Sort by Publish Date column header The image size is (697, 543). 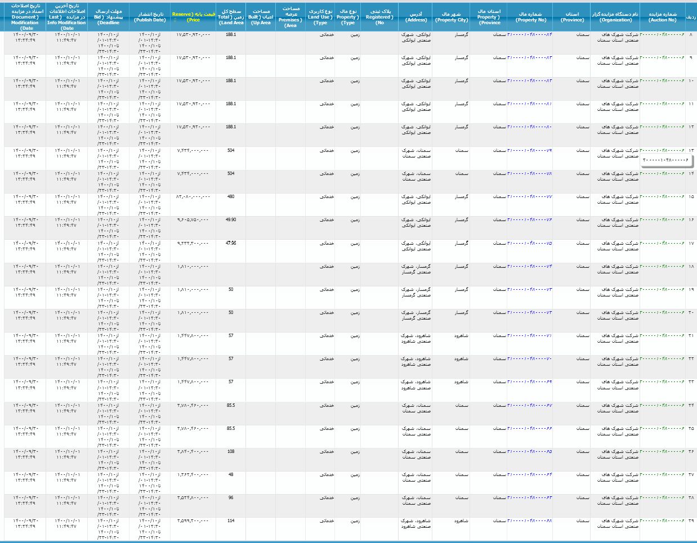click(150, 17)
